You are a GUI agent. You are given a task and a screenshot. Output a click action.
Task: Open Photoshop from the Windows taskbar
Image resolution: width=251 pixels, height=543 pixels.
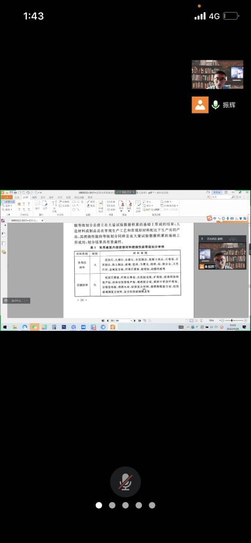click(64, 327)
